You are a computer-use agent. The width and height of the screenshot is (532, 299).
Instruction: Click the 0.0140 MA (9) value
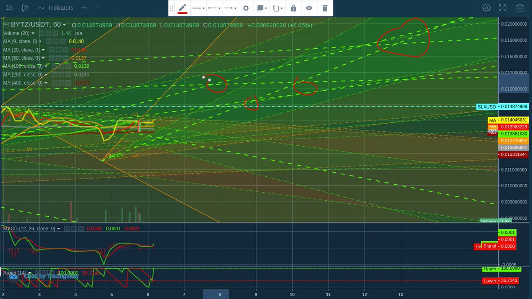coord(75,42)
